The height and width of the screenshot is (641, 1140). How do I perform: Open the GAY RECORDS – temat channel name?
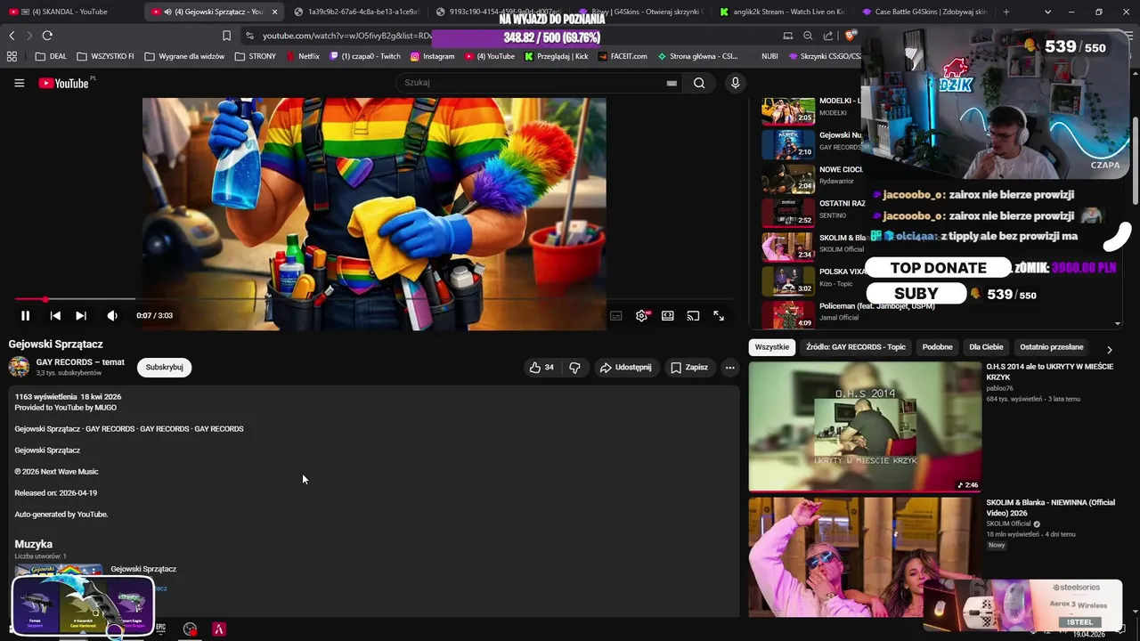(x=80, y=362)
